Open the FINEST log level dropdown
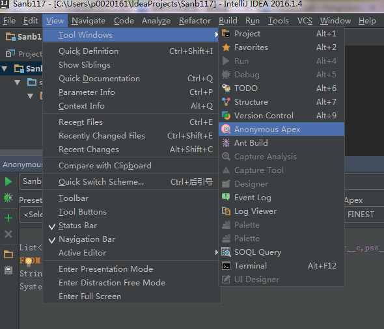This screenshot has height=329, width=384. pyautogui.click(x=364, y=215)
